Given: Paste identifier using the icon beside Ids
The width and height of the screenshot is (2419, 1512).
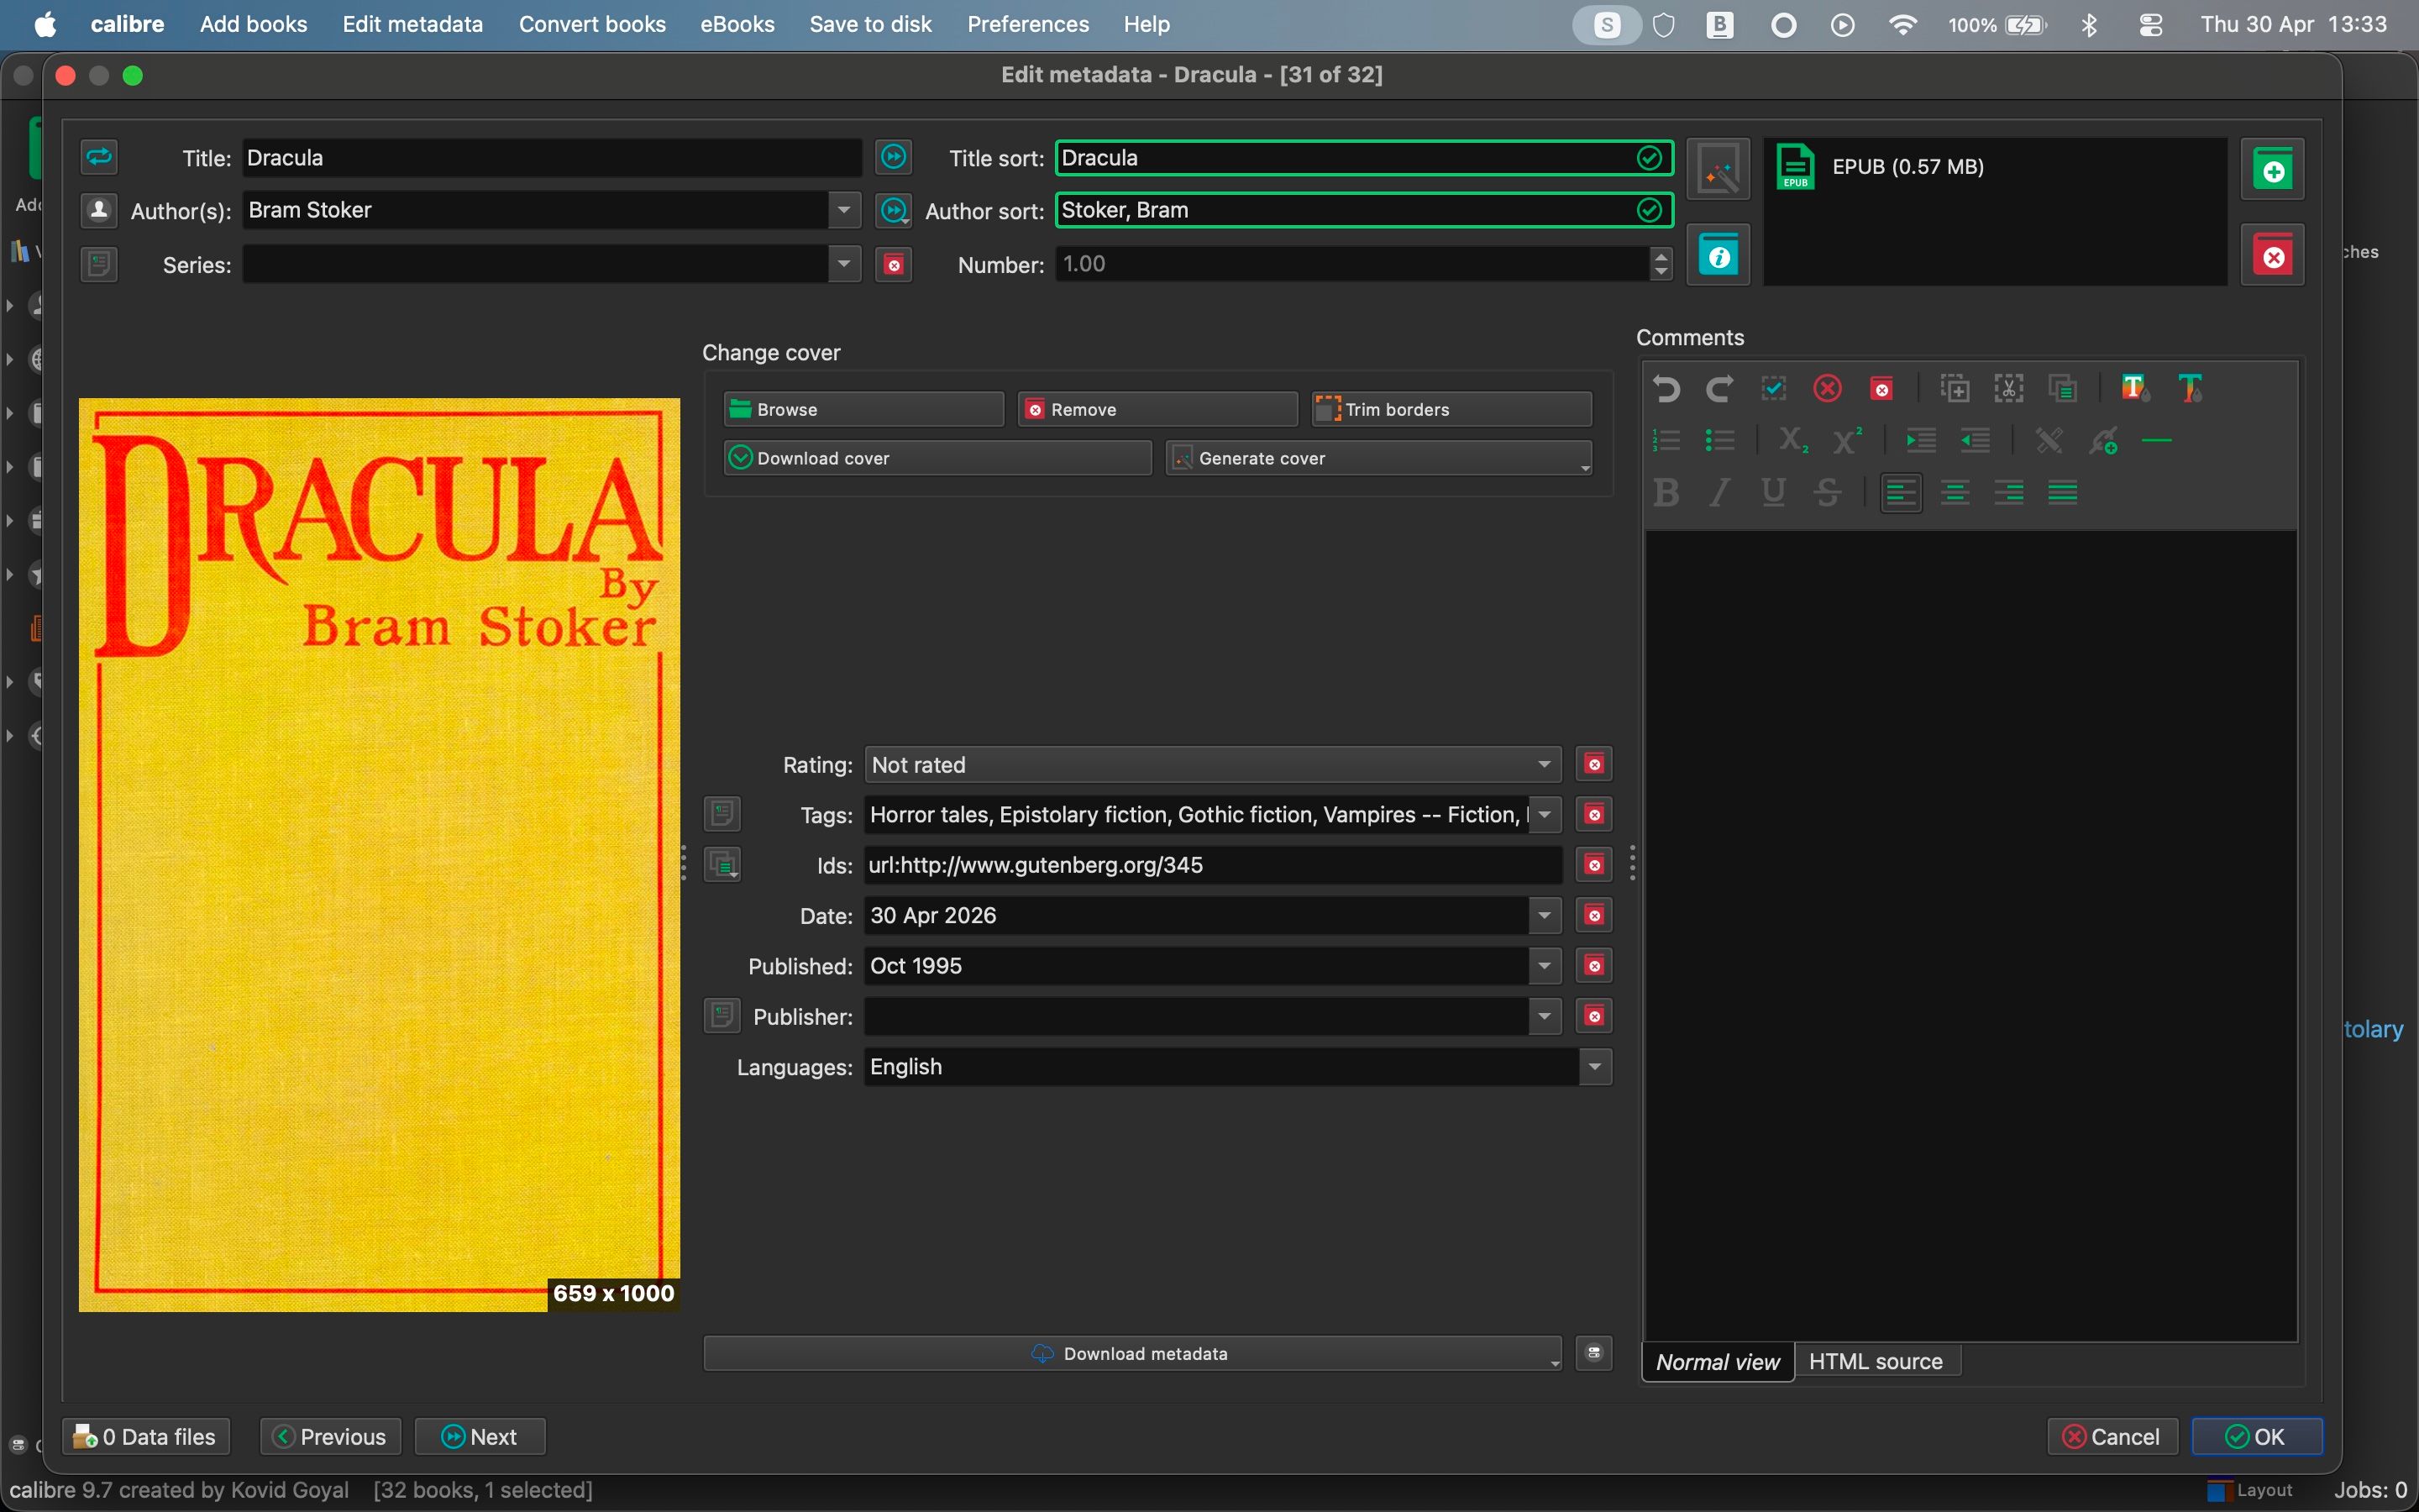Looking at the screenshot, I should coord(722,864).
